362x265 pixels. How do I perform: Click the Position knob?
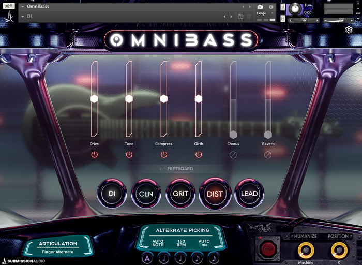coord(339,250)
